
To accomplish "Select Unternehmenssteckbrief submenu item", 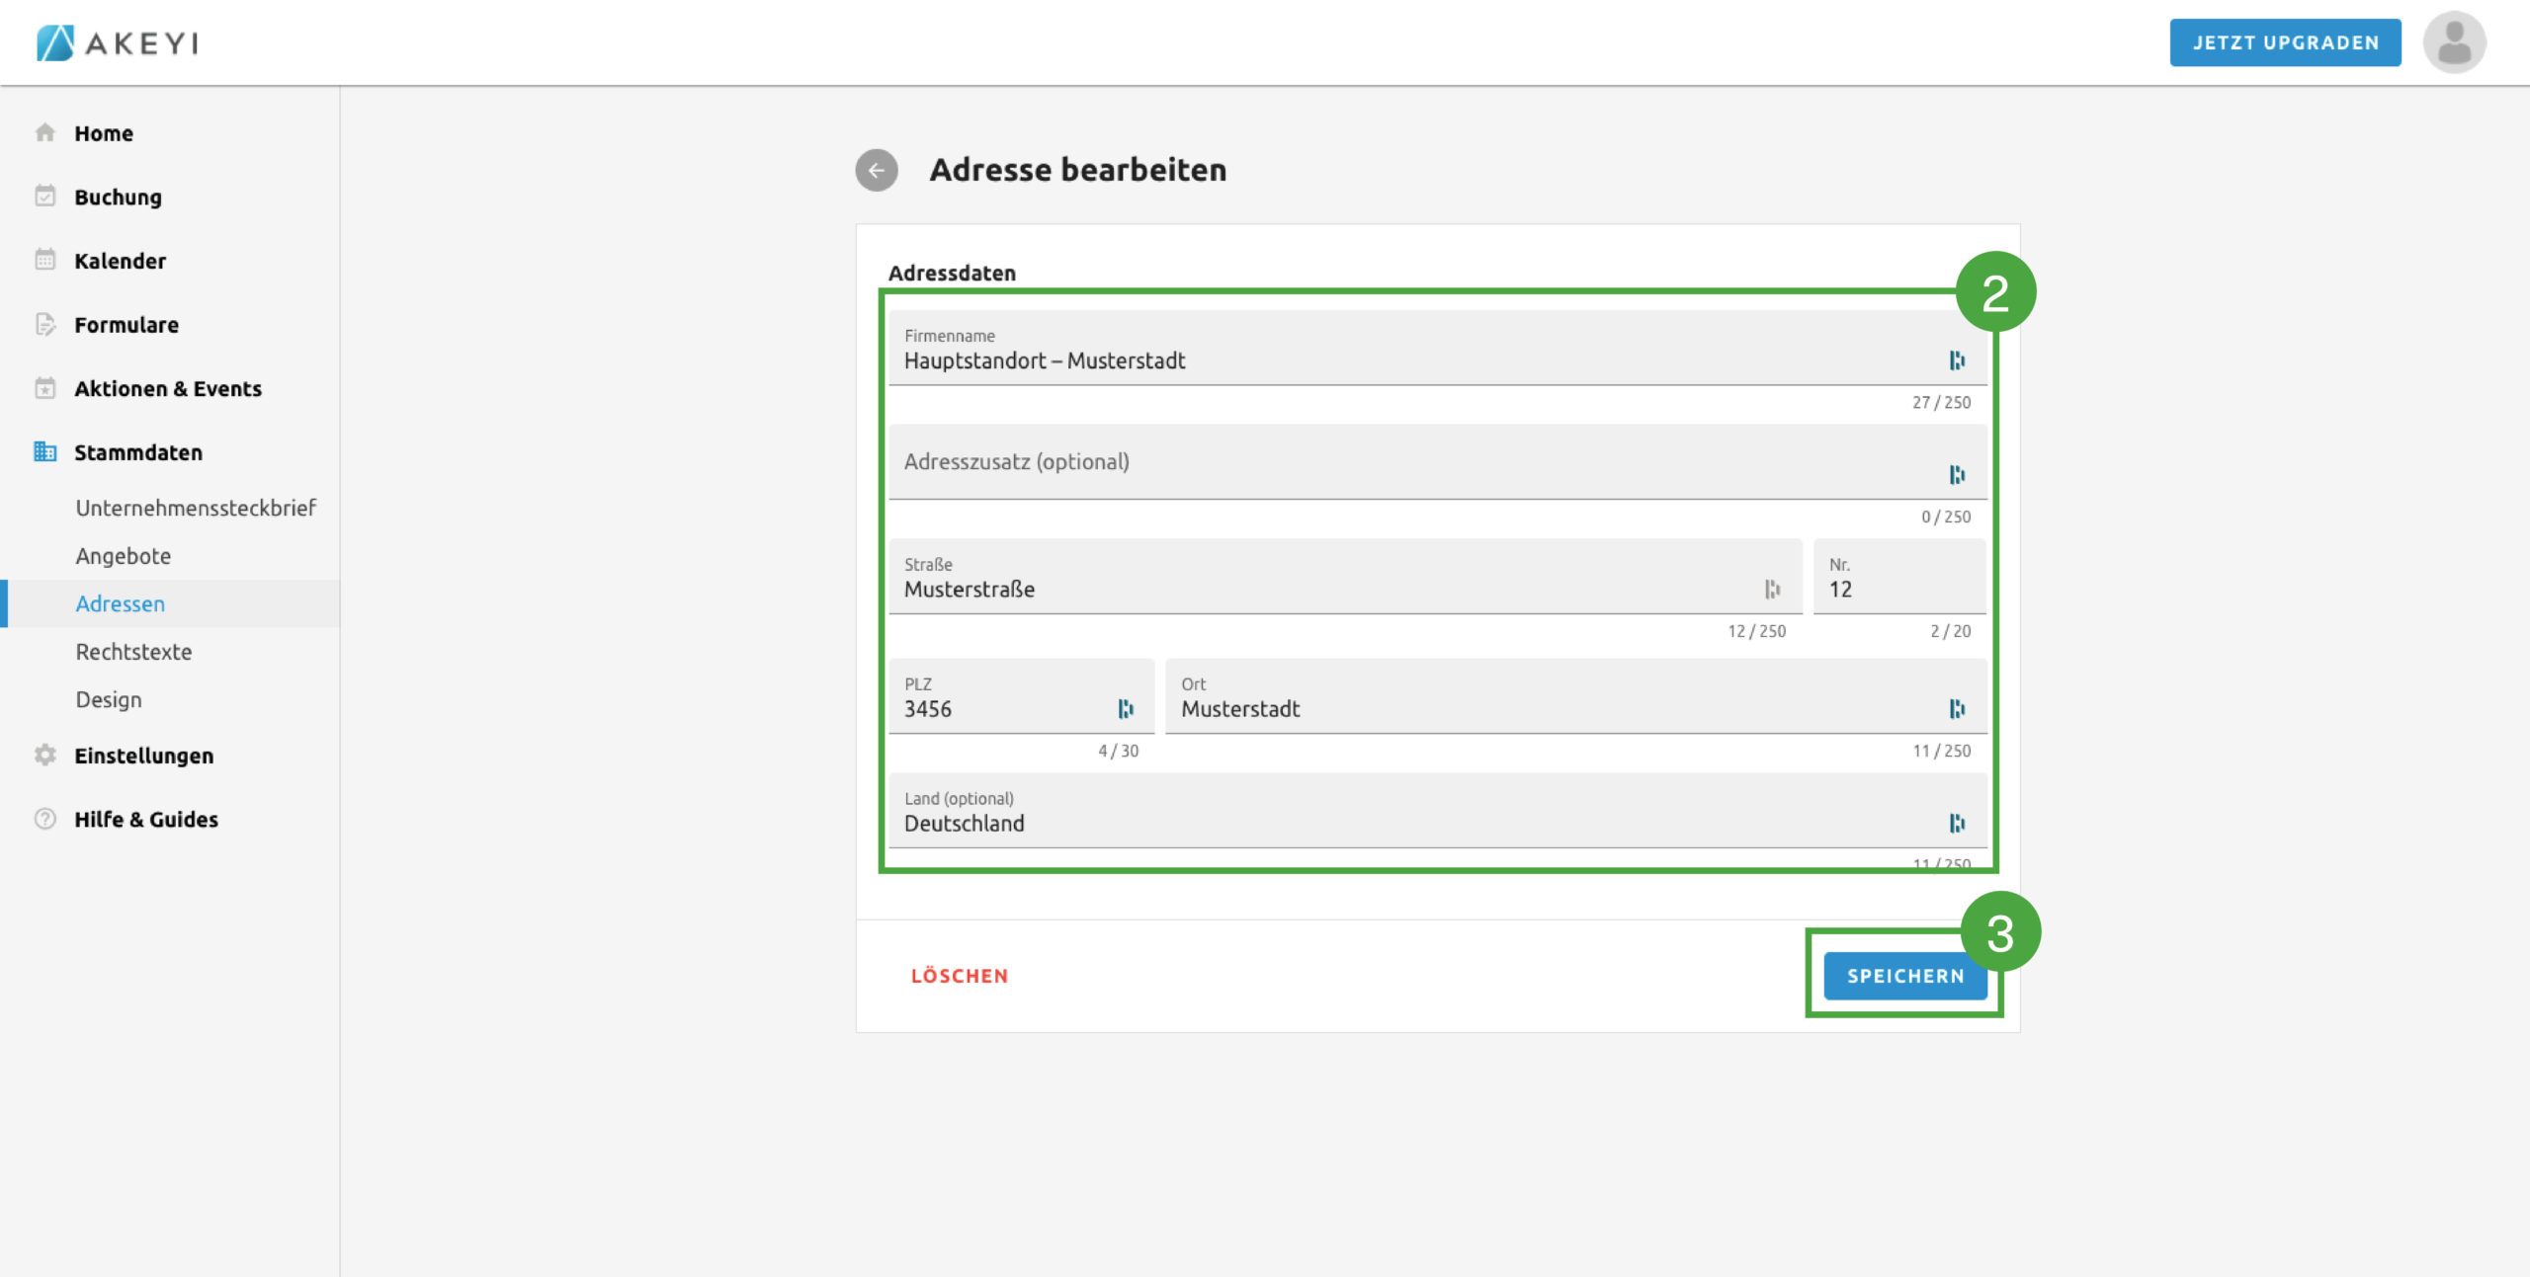I will pyautogui.click(x=196, y=508).
